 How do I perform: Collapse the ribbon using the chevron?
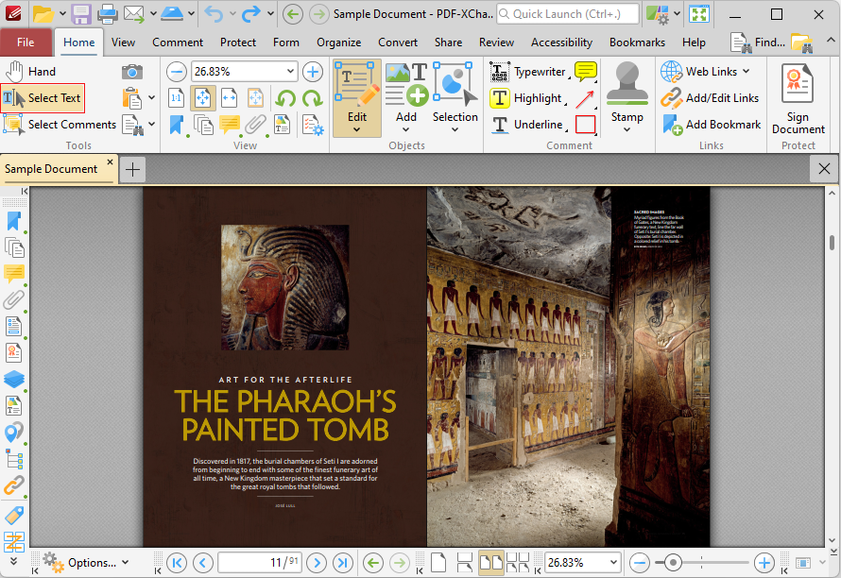[x=831, y=41]
